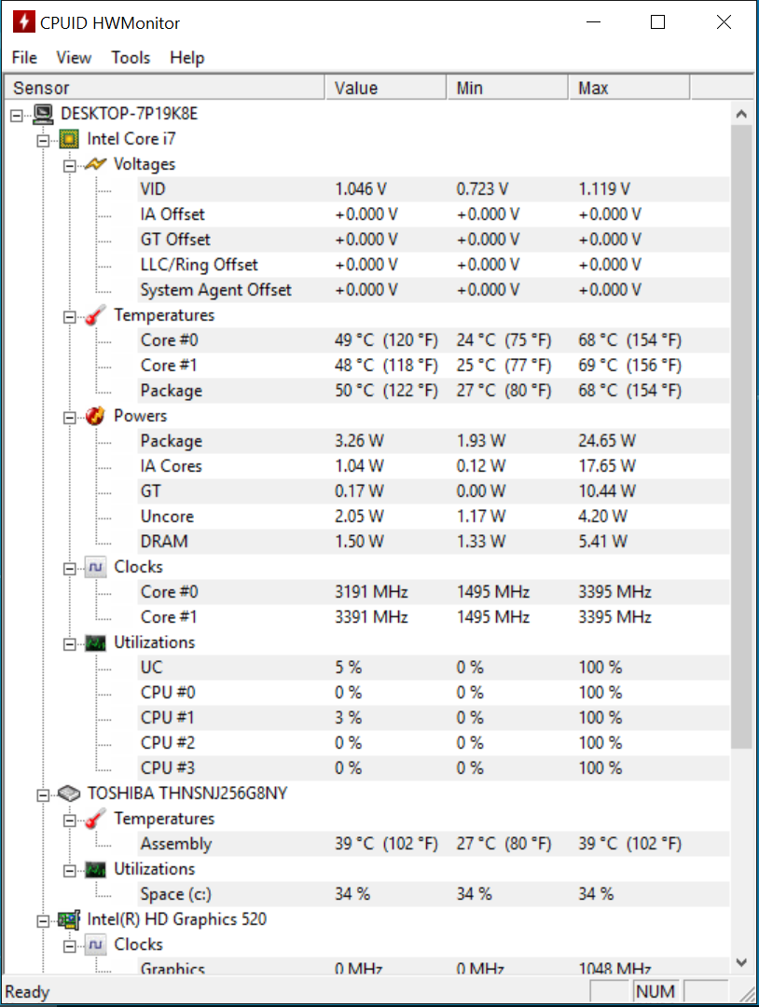Click the Intel HD Graphics 520 card icon

point(69,919)
